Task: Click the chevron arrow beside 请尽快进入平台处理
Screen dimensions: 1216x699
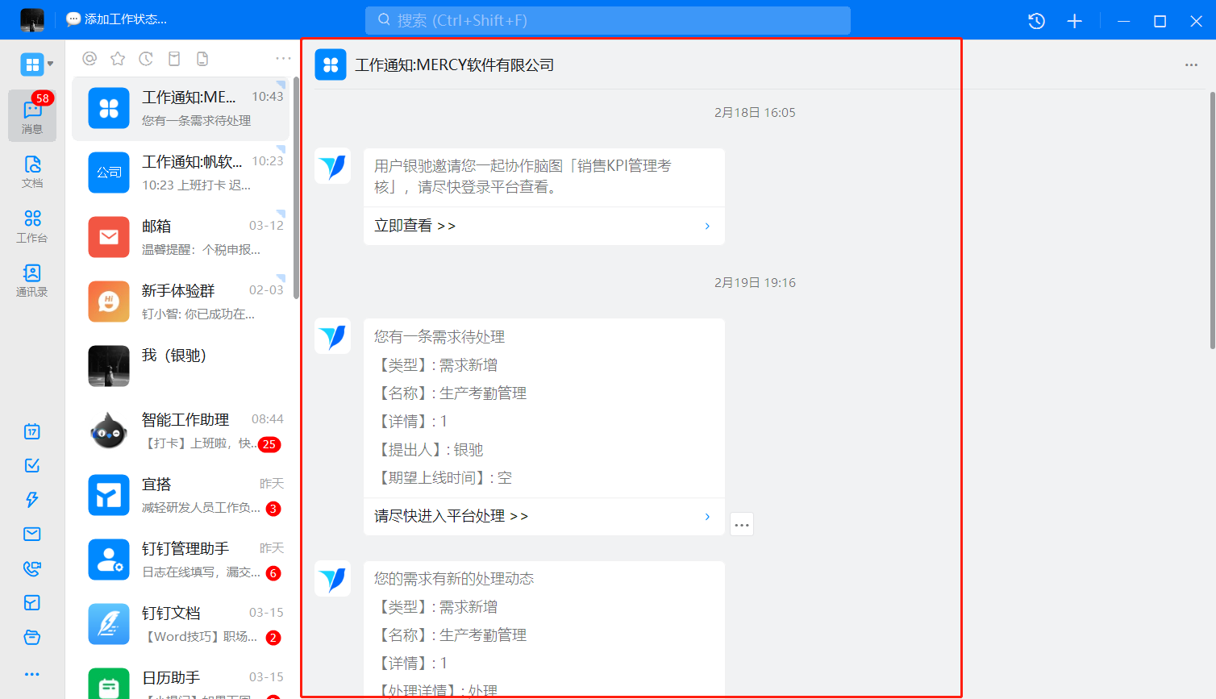Action: (x=707, y=516)
